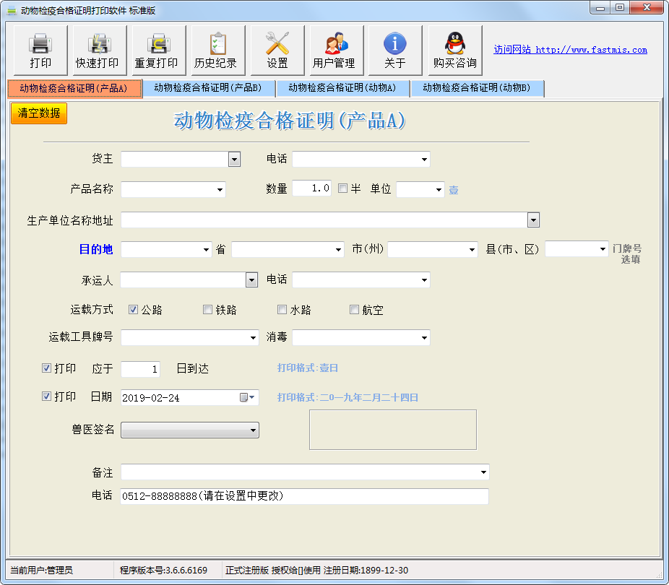Open the 产品名称 dropdown

(x=220, y=190)
